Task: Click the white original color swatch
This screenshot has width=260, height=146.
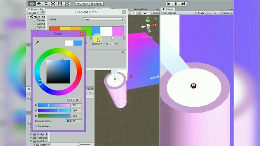Action: [69, 43]
